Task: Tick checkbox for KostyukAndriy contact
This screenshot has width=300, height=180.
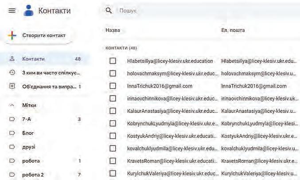Action: 113,136
